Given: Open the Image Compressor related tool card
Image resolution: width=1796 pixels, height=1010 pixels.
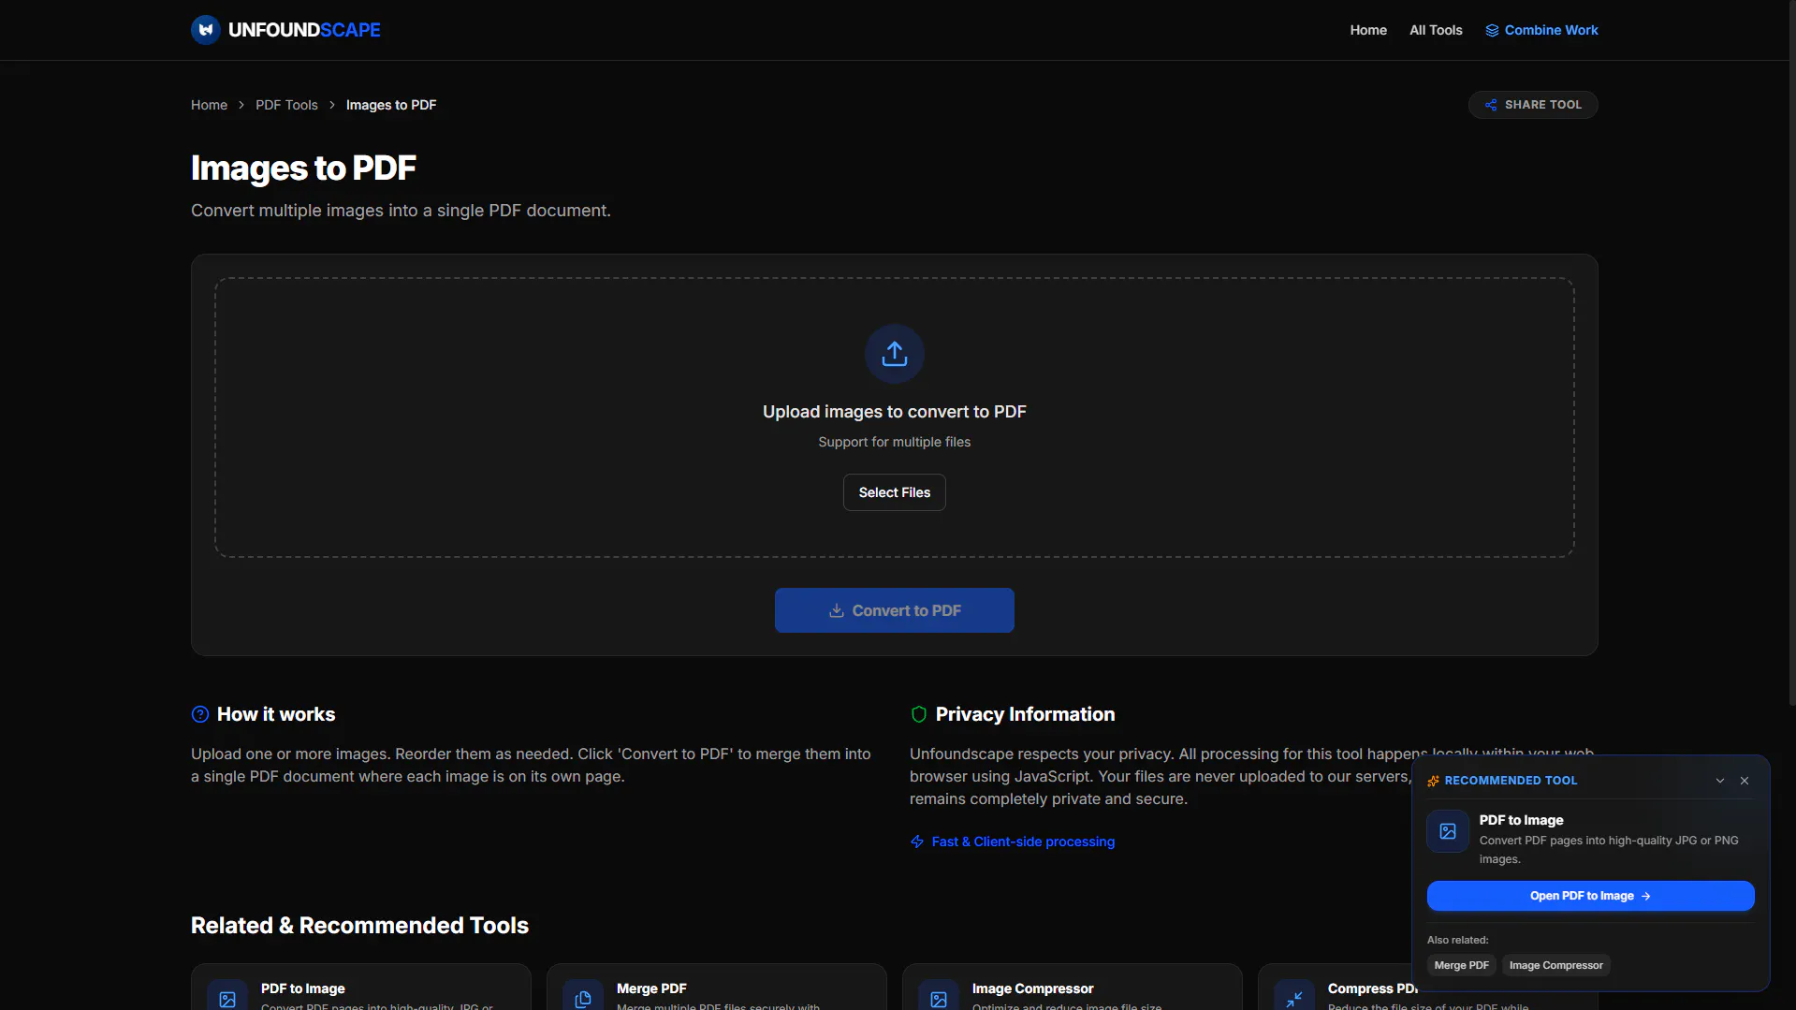Looking at the screenshot, I should 1073,987.
